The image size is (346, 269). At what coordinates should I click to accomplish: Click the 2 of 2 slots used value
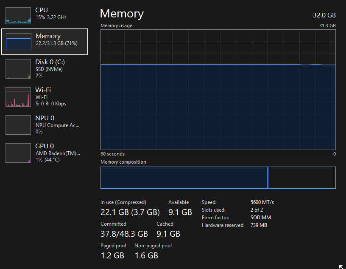257,210
